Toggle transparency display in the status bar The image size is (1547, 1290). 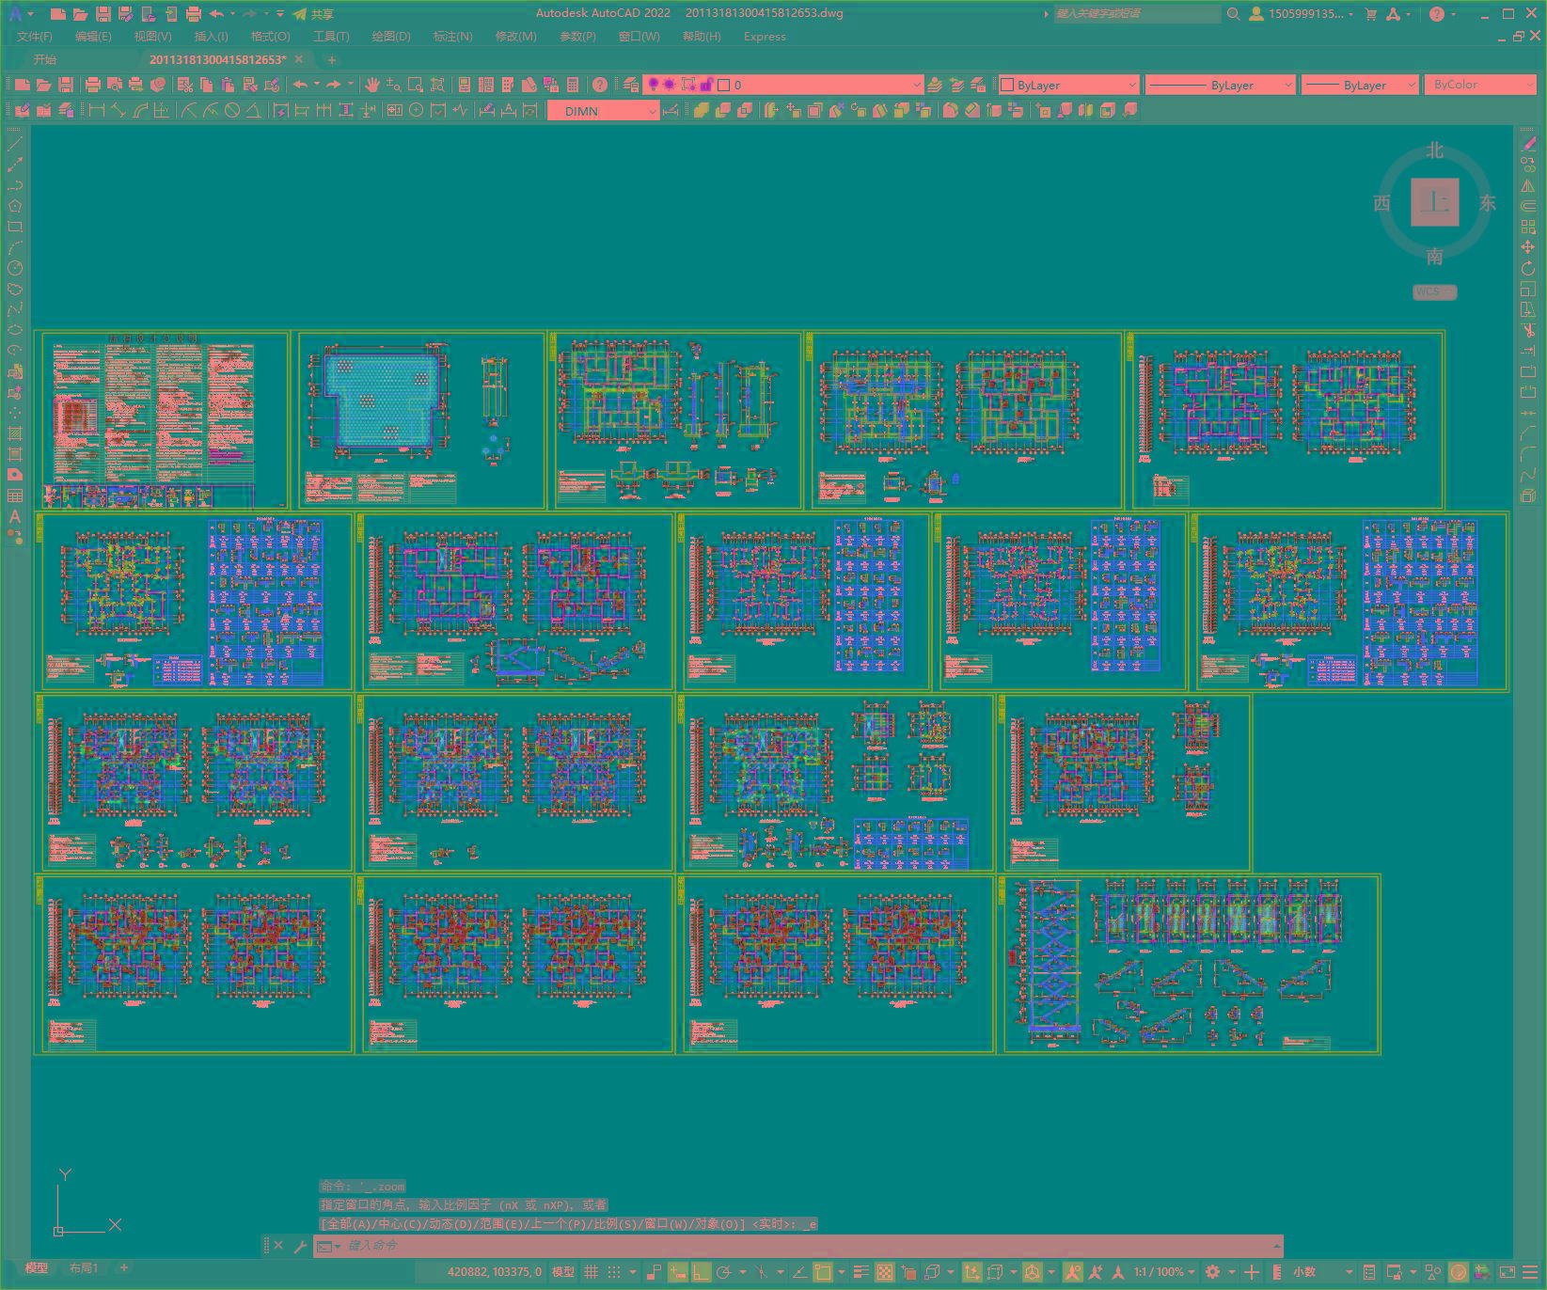pyautogui.click(x=885, y=1272)
